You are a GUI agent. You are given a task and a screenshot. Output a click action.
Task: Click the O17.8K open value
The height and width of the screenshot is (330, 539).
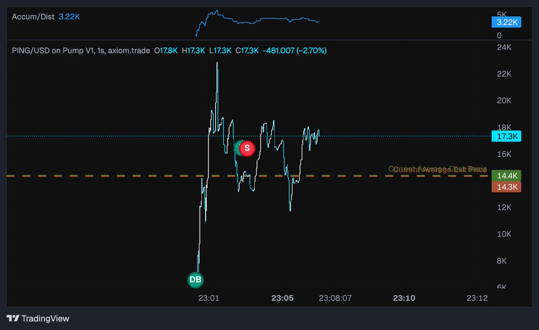click(x=166, y=51)
